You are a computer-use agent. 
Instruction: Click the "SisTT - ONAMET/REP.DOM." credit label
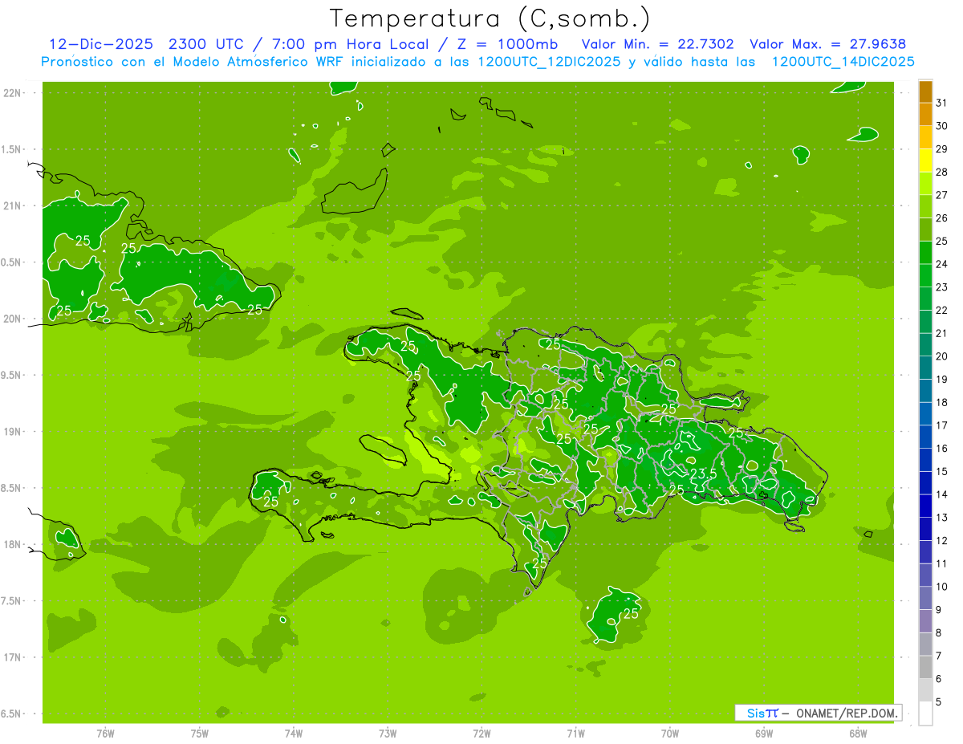click(818, 713)
